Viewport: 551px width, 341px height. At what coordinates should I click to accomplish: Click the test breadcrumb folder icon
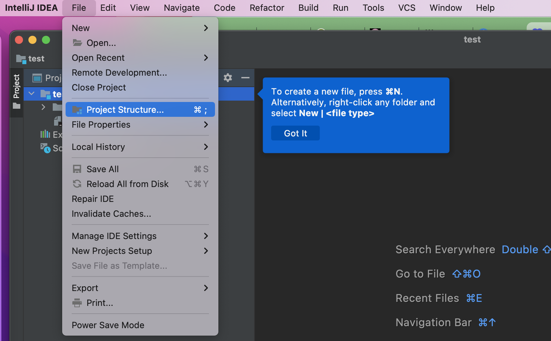[x=21, y=59]
